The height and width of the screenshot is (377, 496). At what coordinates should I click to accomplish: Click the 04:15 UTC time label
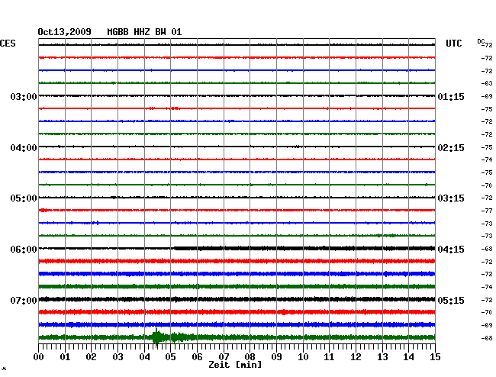tap(451, 250)
